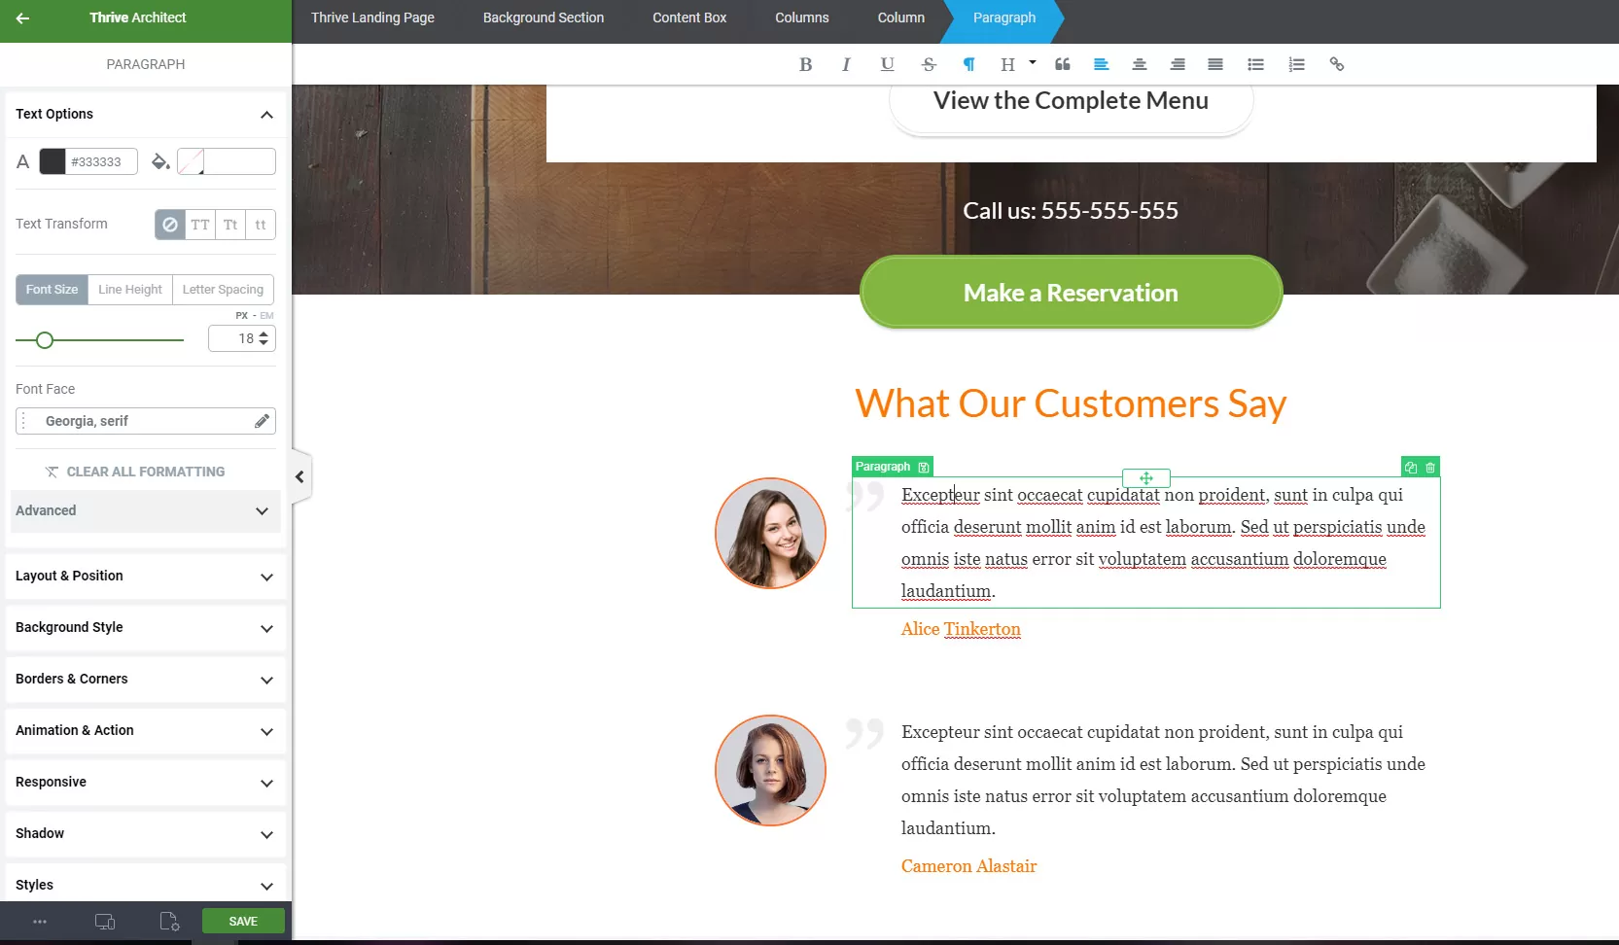Click the green SAVE button
The width and height of the screenshot is (1619, 945).
(243, 922)
